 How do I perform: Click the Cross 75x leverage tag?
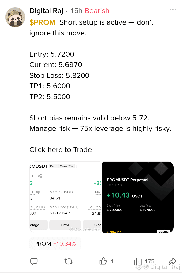tap(66, 166)
